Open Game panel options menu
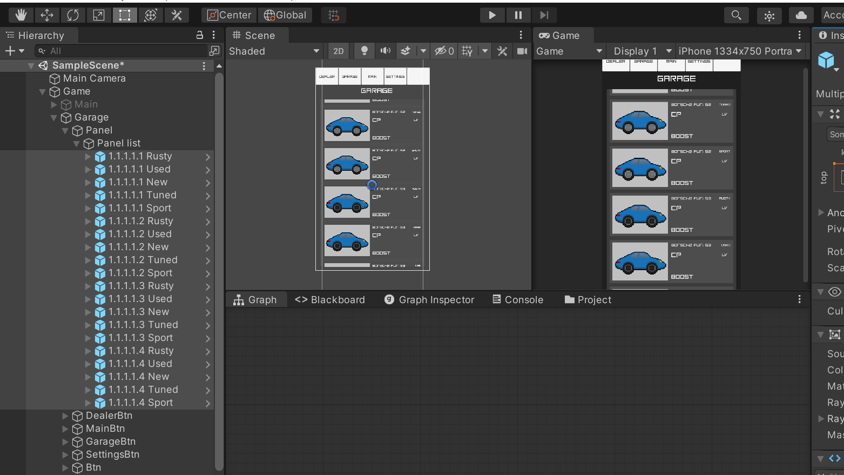Viewport: 844px width, 475px height. click(800, 35)
